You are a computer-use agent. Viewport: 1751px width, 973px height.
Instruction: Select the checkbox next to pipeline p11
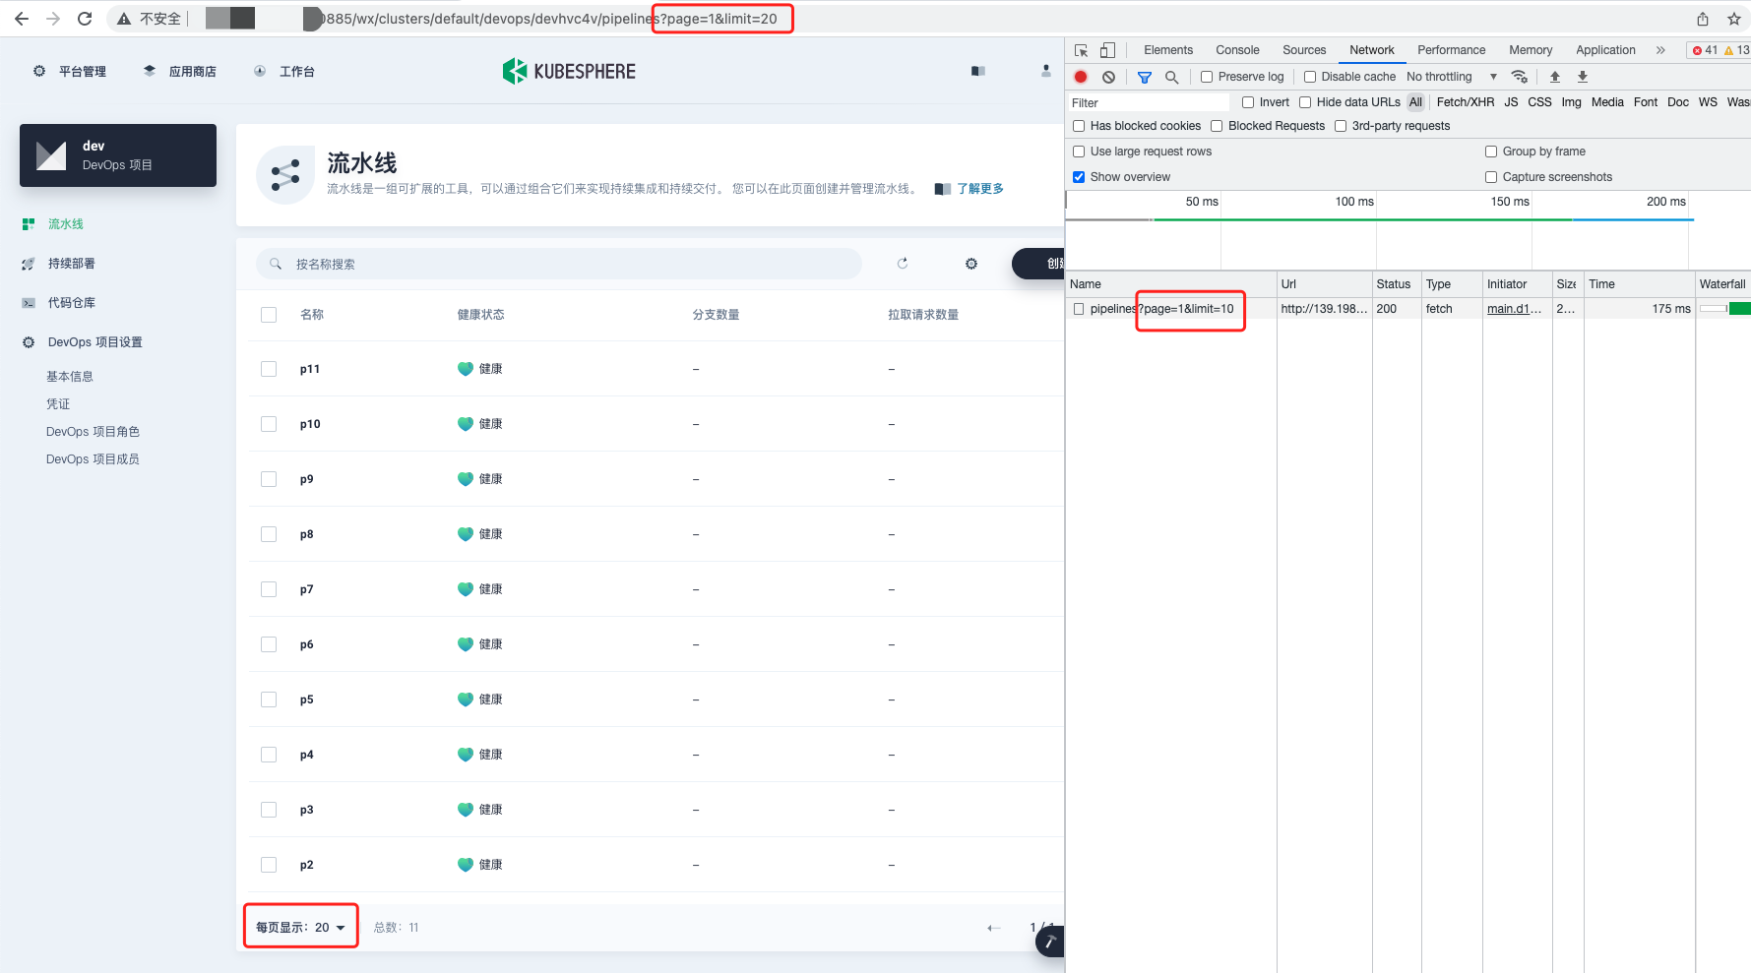269,369
